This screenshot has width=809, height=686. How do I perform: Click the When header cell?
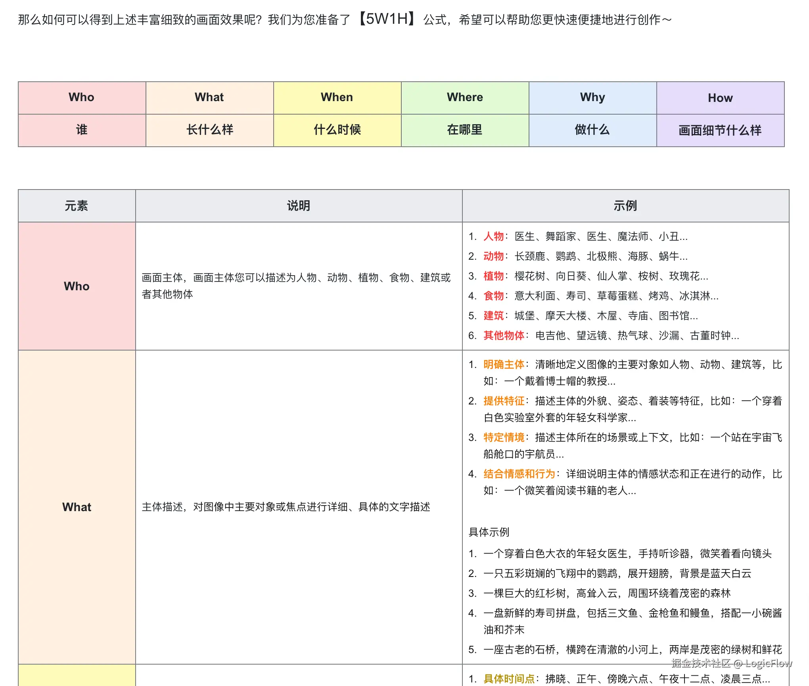click(x=337, y=97)
